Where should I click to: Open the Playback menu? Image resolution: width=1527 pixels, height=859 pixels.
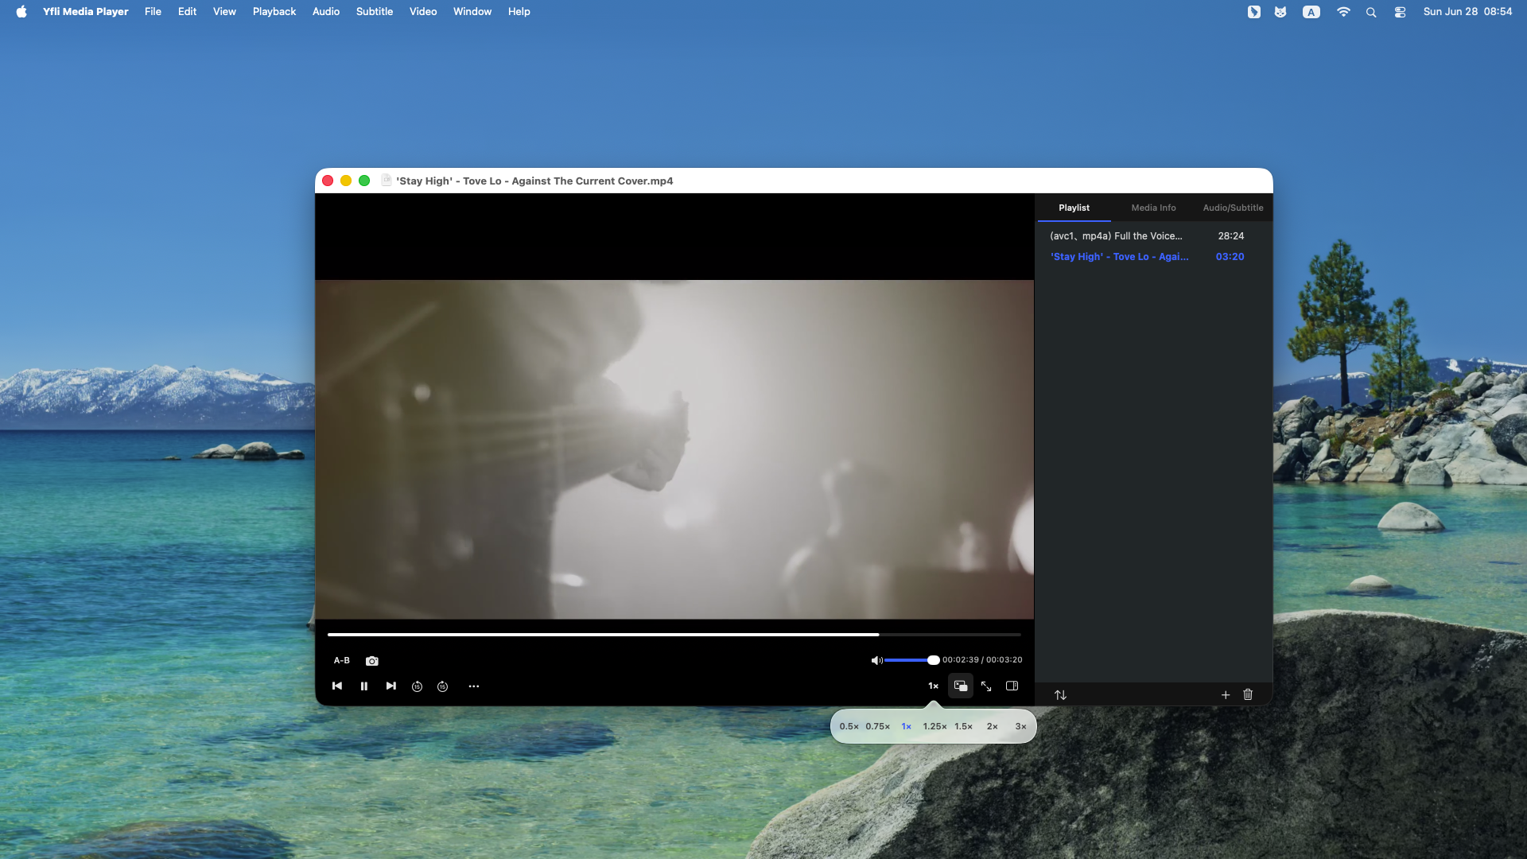point(274,12)
